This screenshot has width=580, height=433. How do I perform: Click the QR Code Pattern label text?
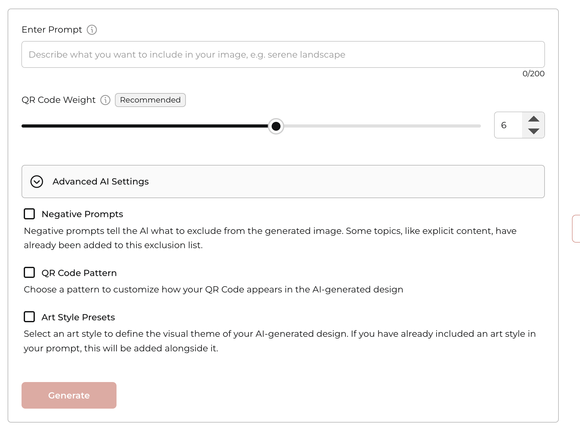(x=79, y=273)
